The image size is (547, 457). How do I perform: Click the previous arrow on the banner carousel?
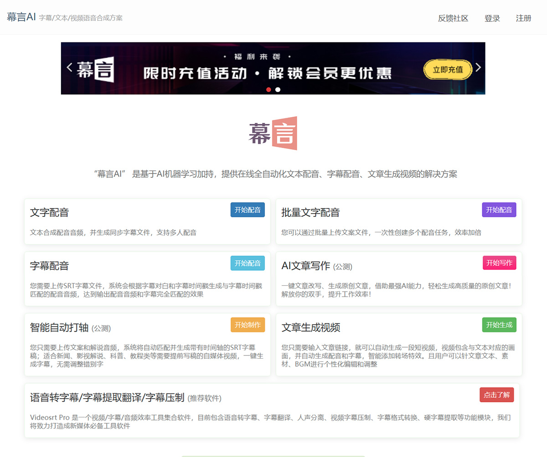pos(69,67)
